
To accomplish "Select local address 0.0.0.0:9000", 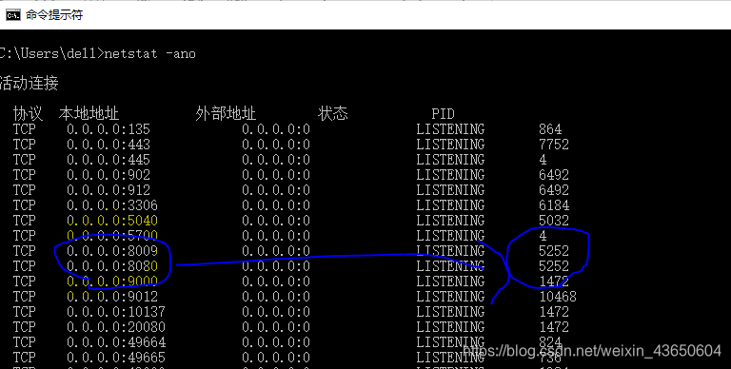I will (112, 282).
